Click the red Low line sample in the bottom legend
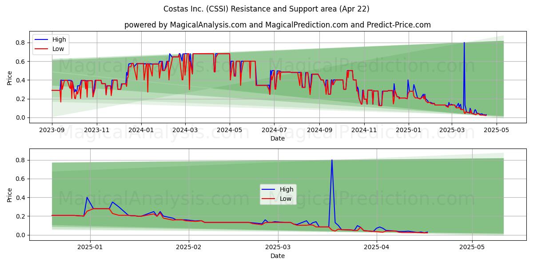The image size is (533, 266). click(x=269, y=199)
